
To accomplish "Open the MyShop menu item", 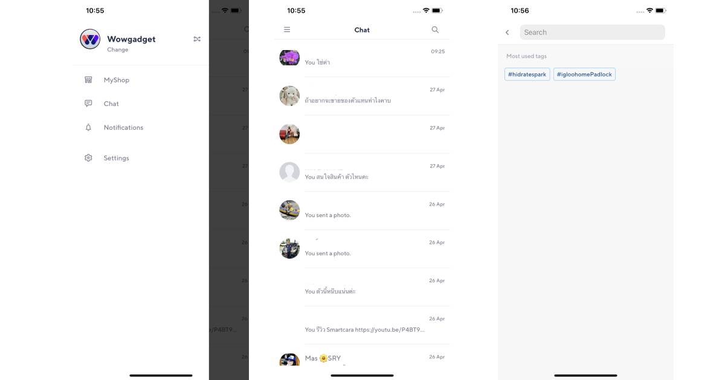I will coord(117,80).
